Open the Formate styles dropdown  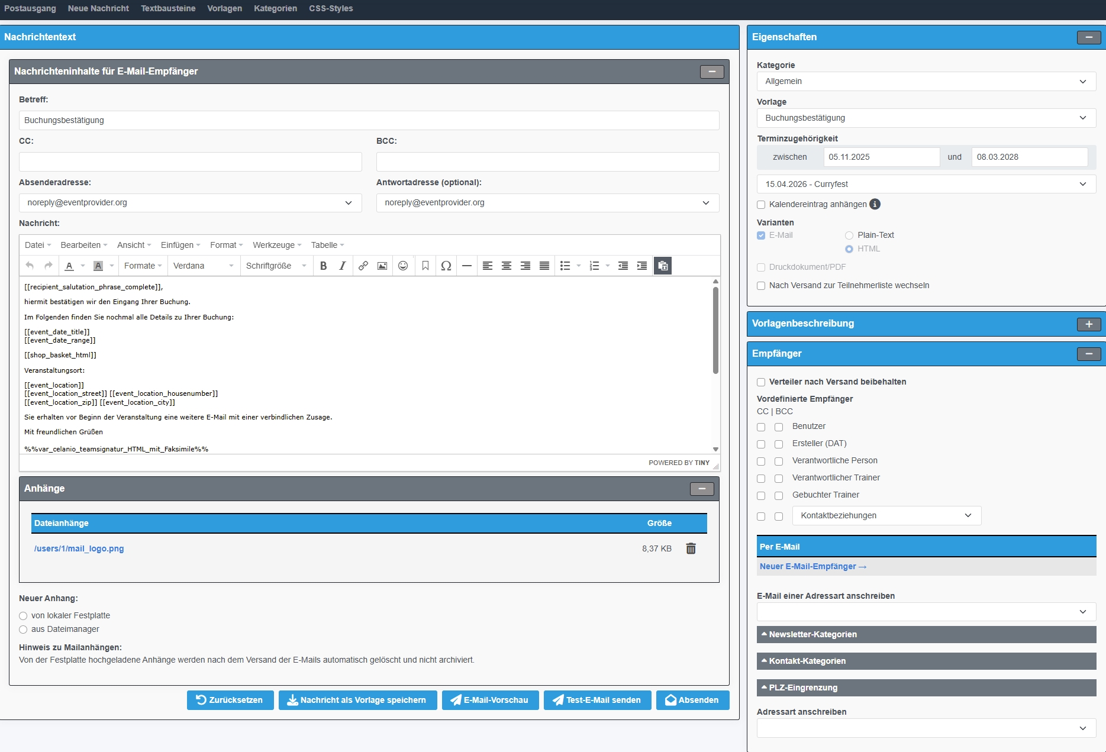click(143, 266)
